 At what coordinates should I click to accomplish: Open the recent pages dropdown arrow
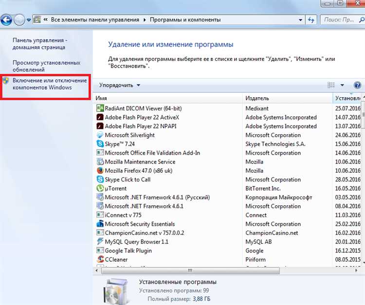29,20
